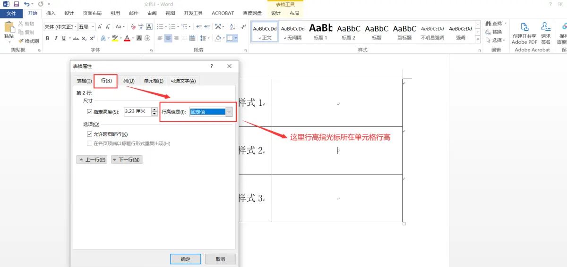Click the 下一行(N) next row button
This screenshot has height=267, width=567.
pyautogui.click(x=127, y=160)
